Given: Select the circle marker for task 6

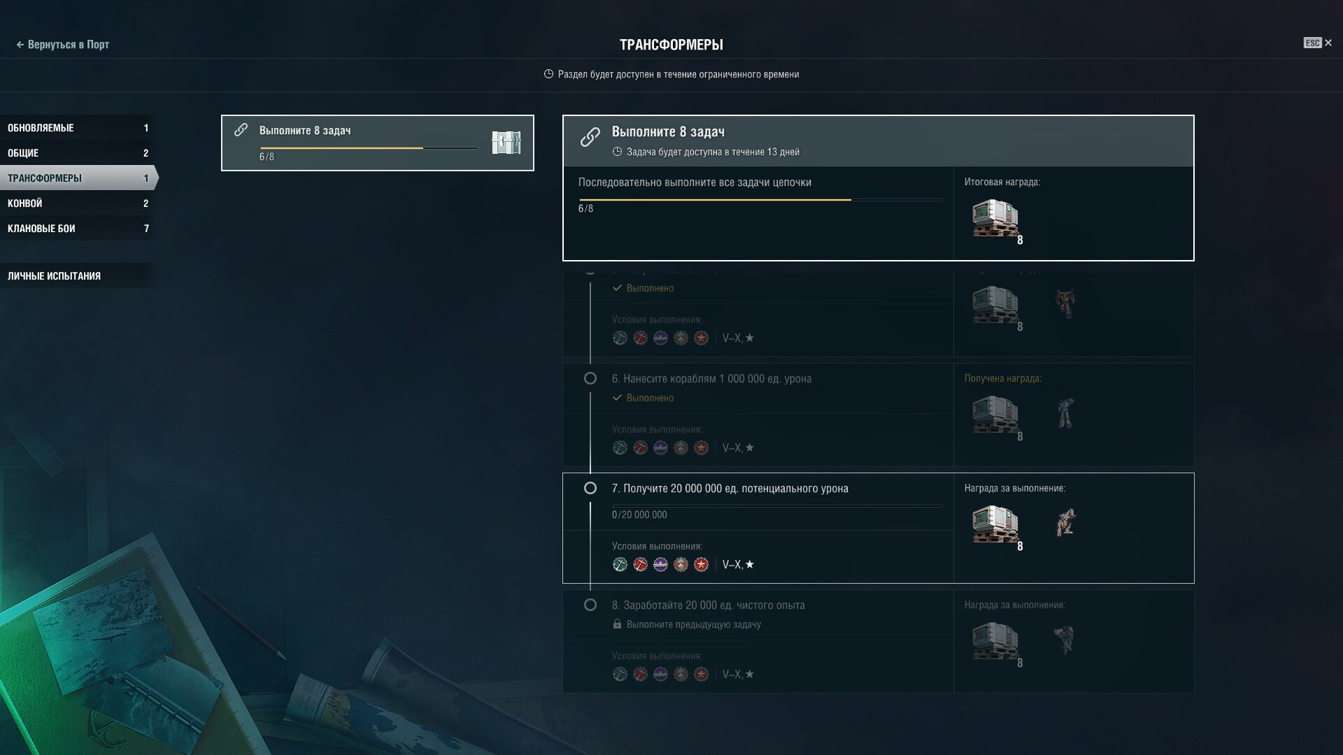Looking at the screenshot, I should (x=590, y=378).
